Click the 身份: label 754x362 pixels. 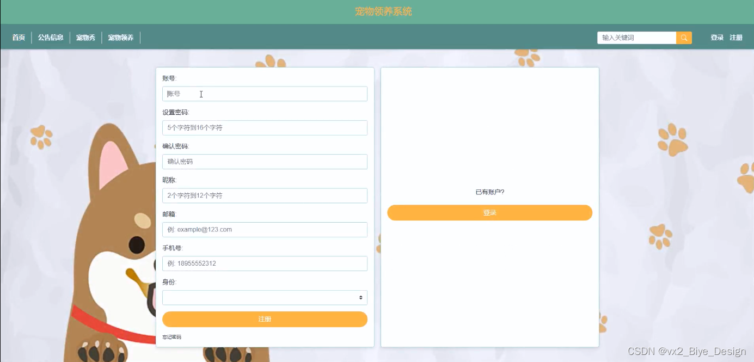(169, 282)
